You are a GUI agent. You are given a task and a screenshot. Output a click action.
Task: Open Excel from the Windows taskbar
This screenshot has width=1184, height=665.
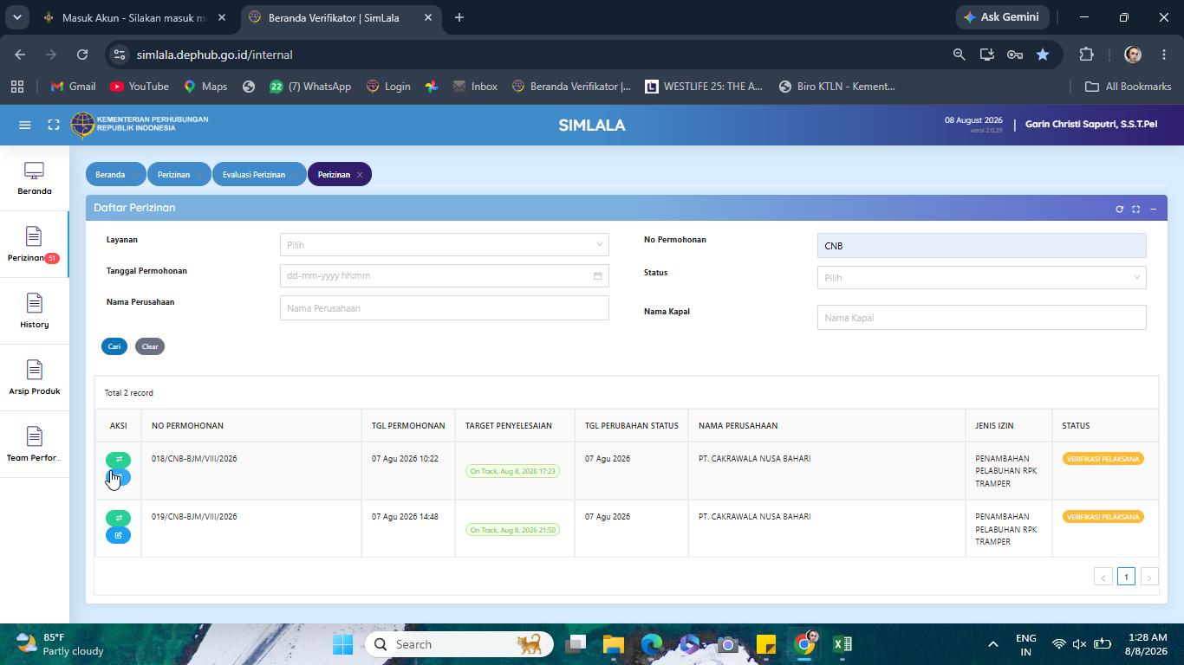842,644
